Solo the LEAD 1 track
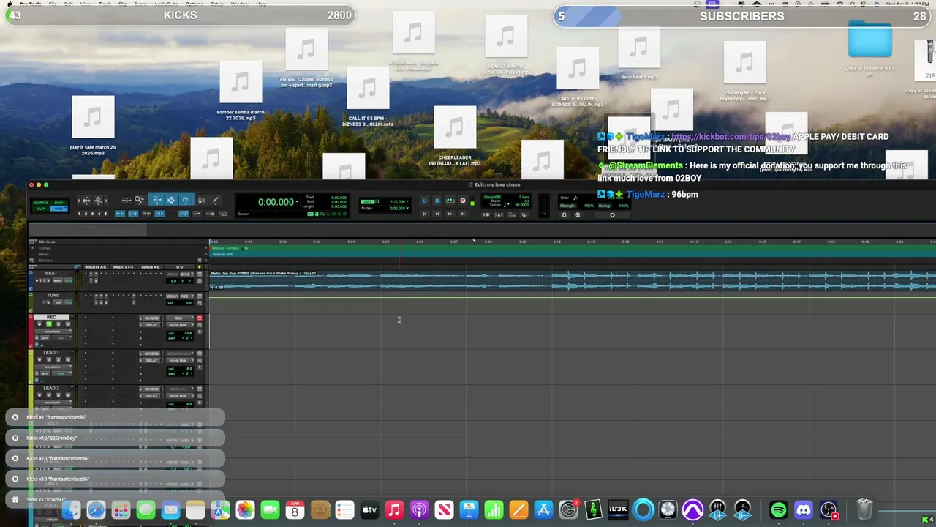 coord(58,359)
